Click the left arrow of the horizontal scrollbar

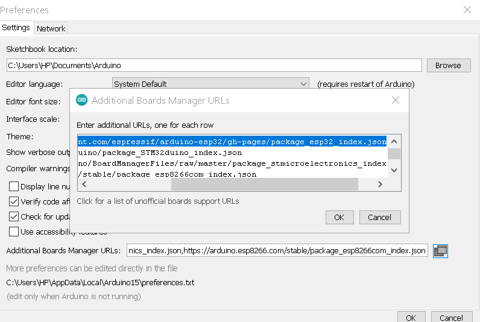point(84,185)
